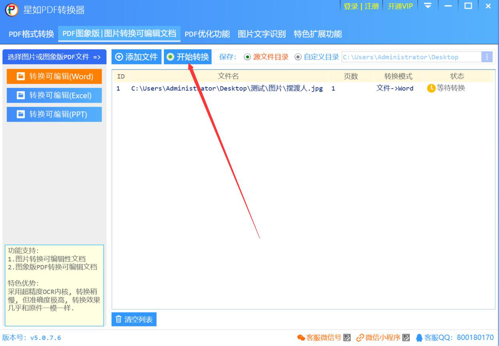The height and width of the screenshot is (346, 499).
Task: Show the 微信小程序 QR code icon
Action: [406, 338]
